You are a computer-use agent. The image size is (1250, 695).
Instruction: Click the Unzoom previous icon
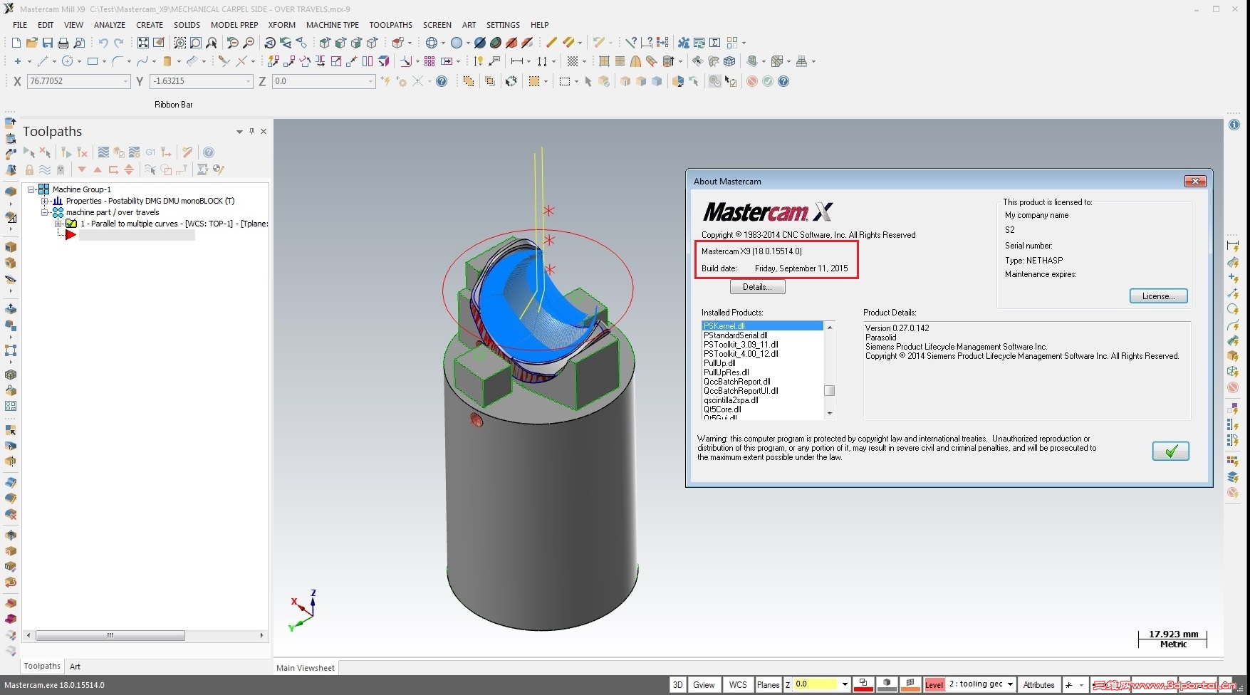pyautogui.click(x=232, y=43)
